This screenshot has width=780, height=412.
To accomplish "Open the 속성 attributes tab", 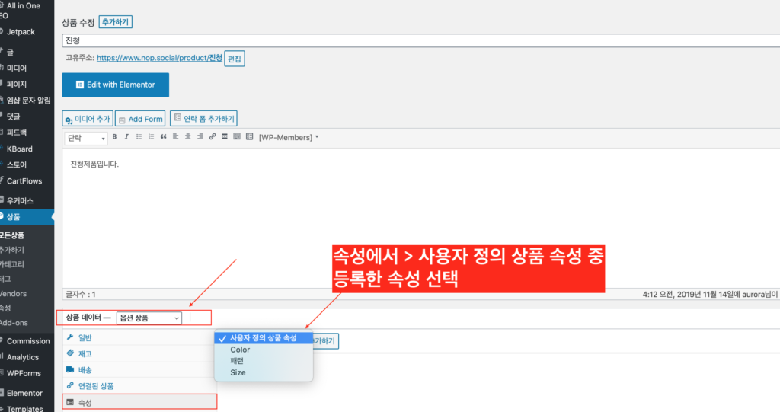I will 86,401.
